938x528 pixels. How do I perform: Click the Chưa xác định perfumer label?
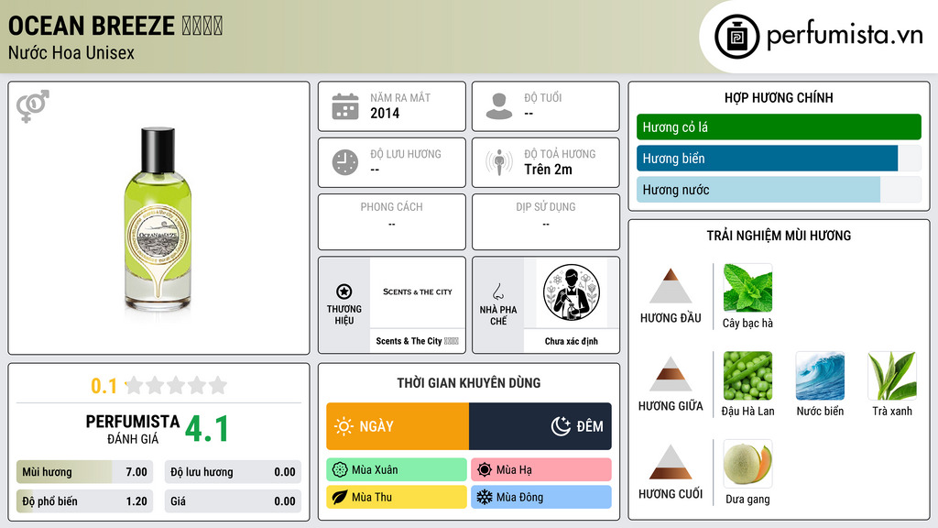572,341
